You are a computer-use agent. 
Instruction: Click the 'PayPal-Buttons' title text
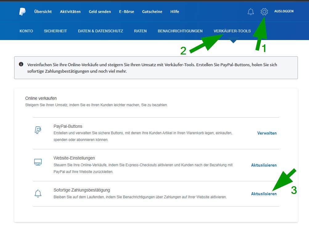68,126
